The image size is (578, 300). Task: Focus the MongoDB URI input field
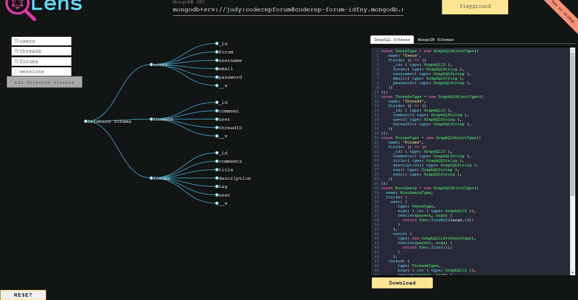[x=288, y=10]
